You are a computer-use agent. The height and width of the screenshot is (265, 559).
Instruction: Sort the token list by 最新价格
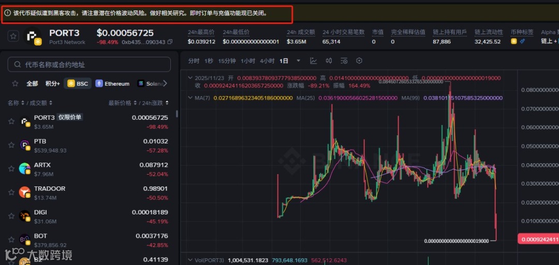[x=122, y=103]
